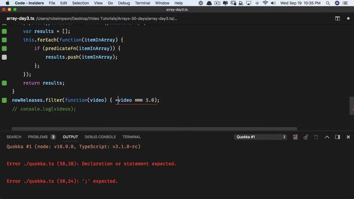Click the Wi-Fi status icon
Image resolution: width=354 pixels, height=199 pixels.
coord(265,3)
